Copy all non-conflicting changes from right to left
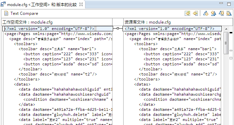This screenshot has width=234, height=125. [x=187, y=13]
